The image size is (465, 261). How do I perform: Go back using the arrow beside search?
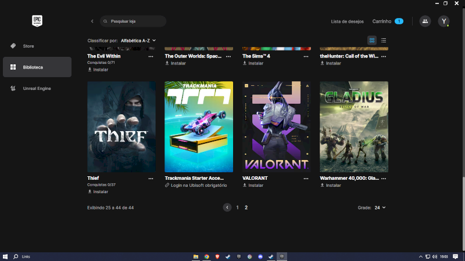pyautogui.click(x=92, y=21)
